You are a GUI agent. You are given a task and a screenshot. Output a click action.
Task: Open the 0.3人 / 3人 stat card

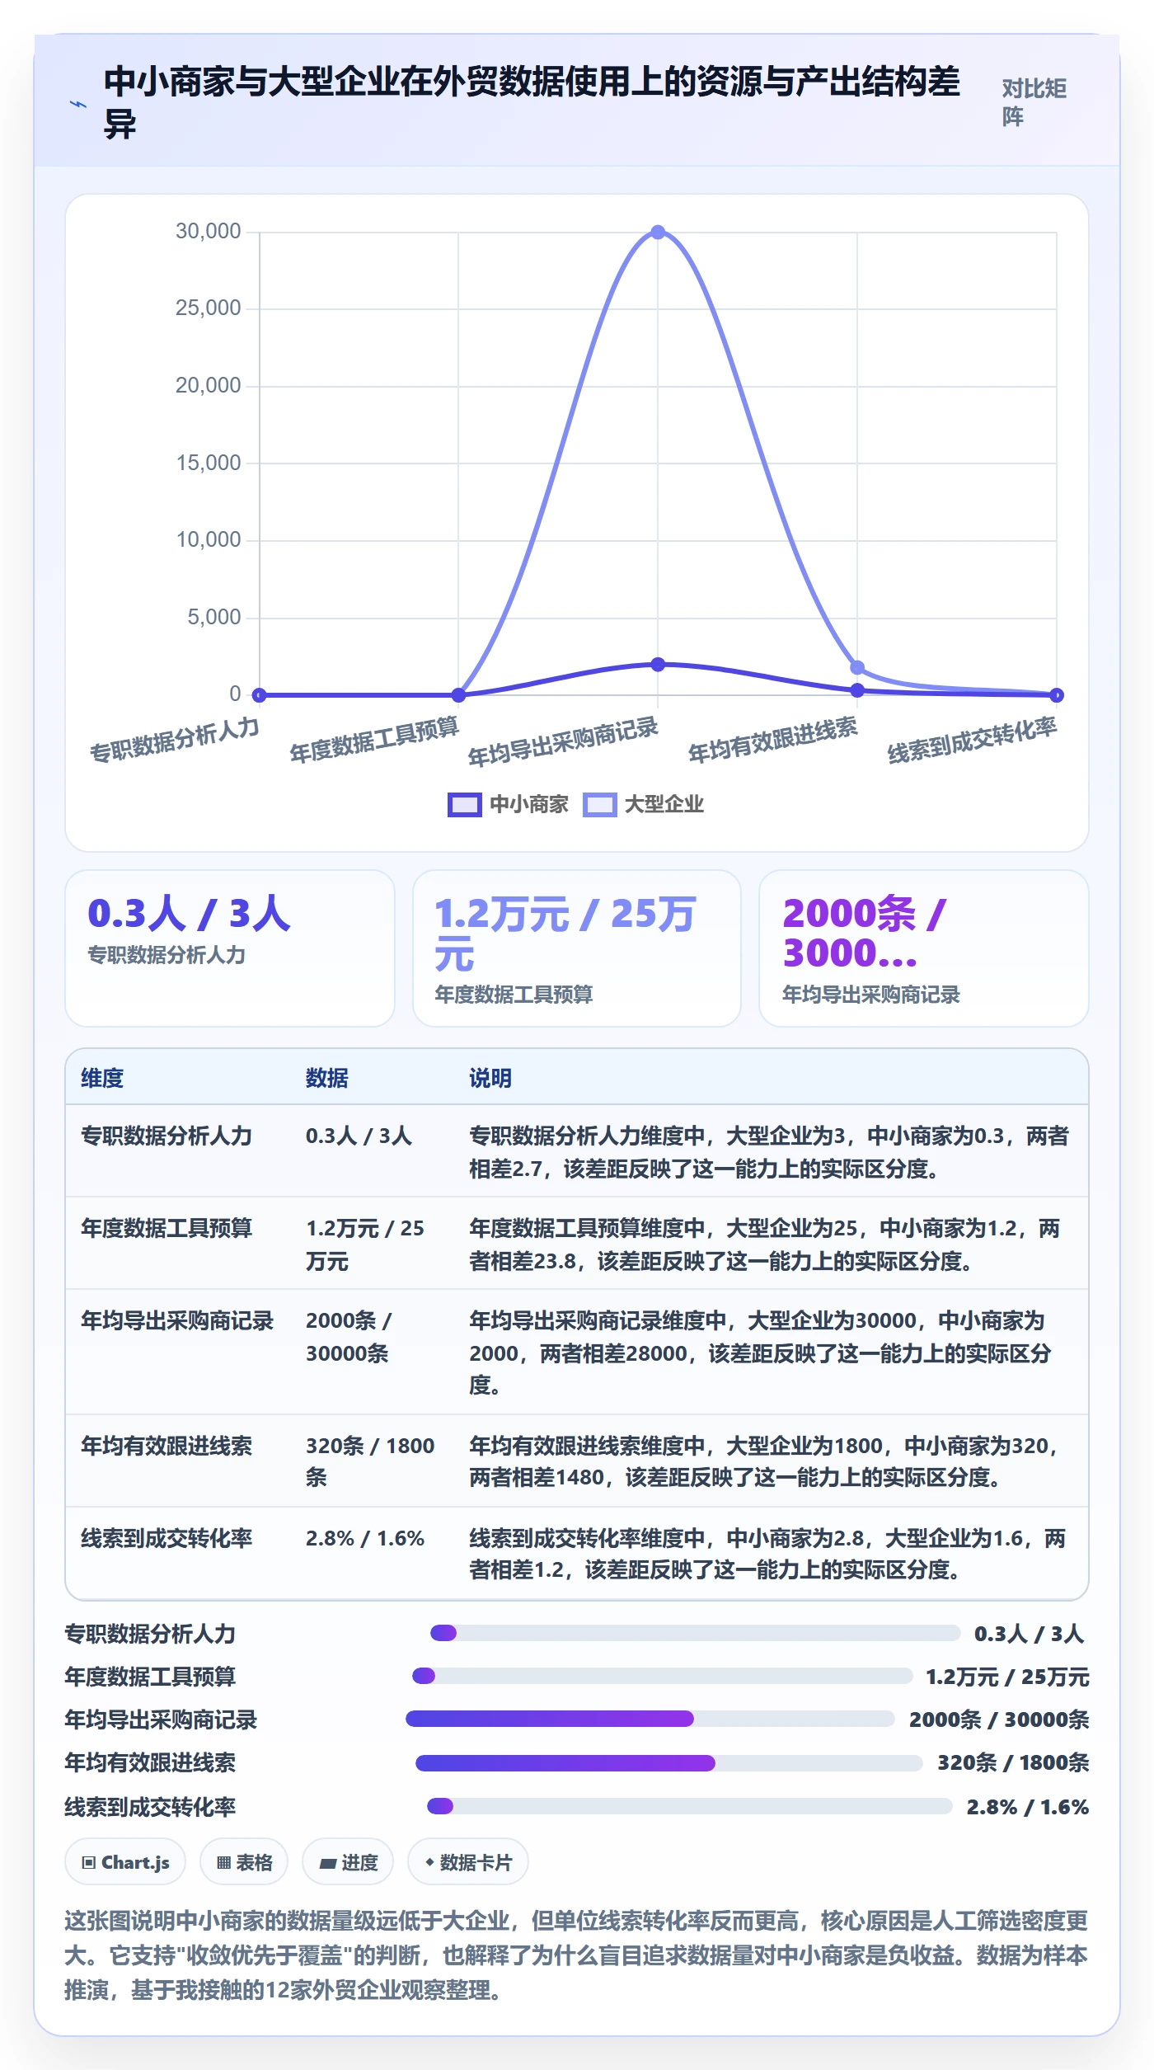point(230,948)
